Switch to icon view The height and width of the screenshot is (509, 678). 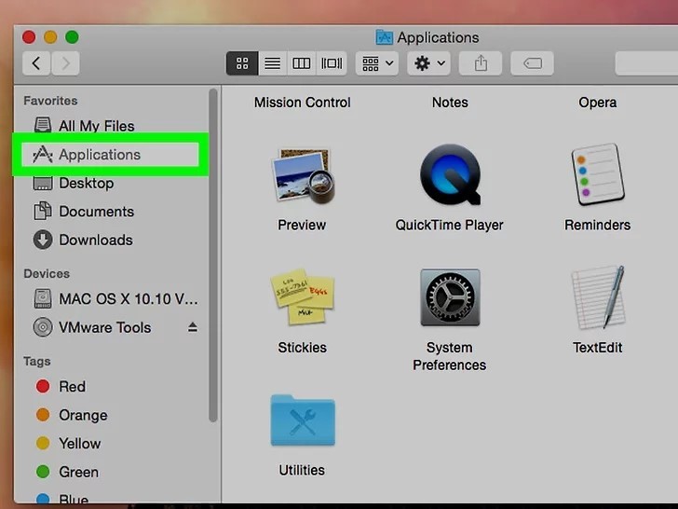coord(242,63)
